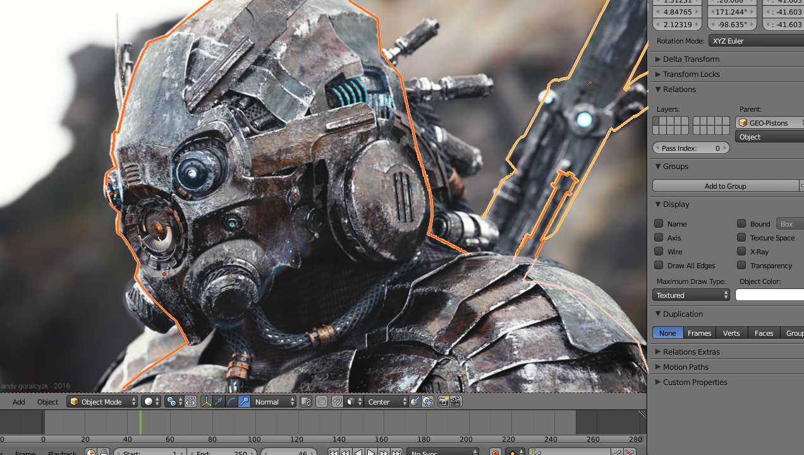Select the scale manipulator icon

244,401
